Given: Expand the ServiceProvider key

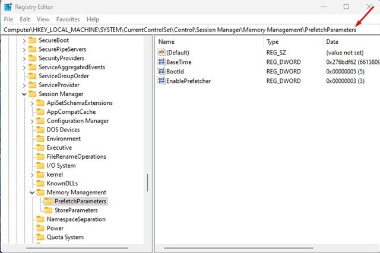Looking at the screenshot, I should [24, 86].
